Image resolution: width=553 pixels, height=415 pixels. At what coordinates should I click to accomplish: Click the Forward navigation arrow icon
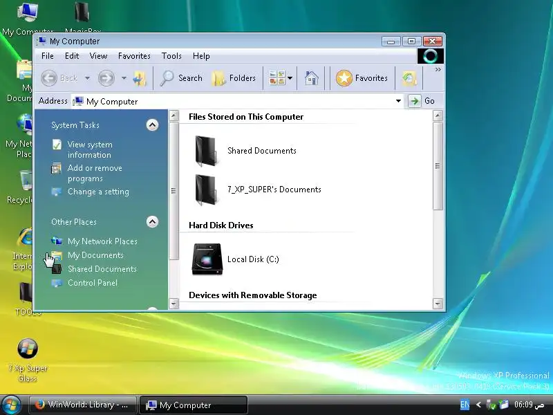pyautogui.click(x=106, y=78)
